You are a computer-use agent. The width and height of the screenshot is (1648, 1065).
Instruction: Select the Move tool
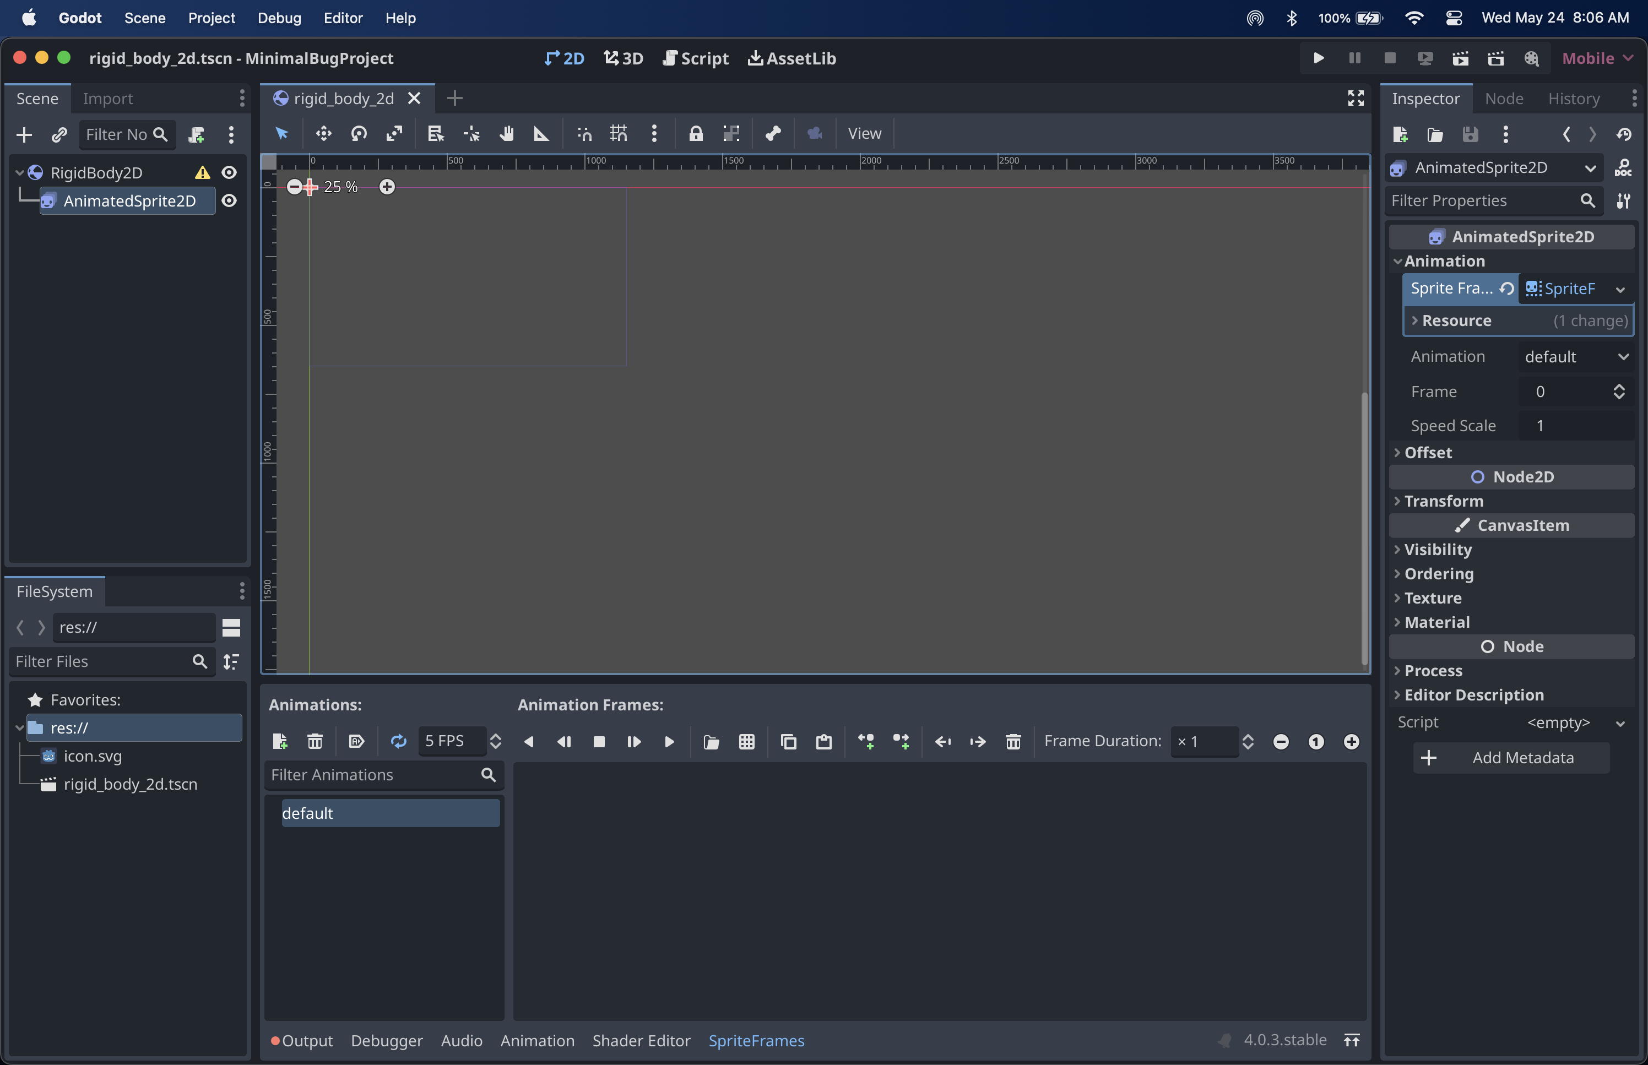(324, 133)
